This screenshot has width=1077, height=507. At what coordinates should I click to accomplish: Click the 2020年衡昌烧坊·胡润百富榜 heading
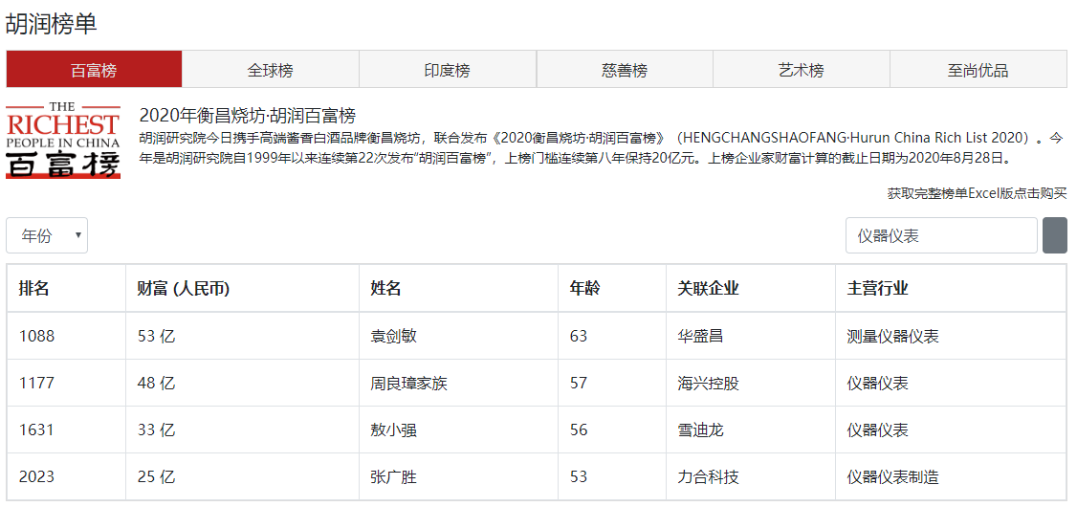coord(248,116)
